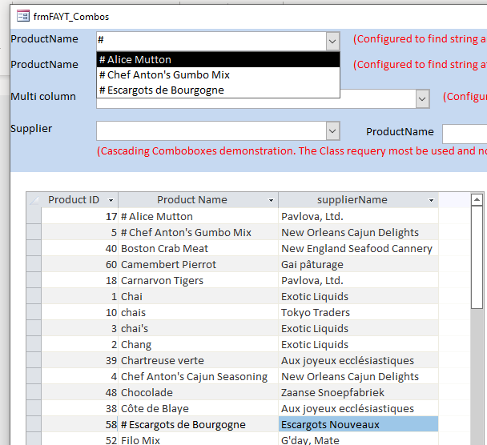The image size is (487, 445).
Task: Click the Product Name column header
Action: (x=198, y=200)
